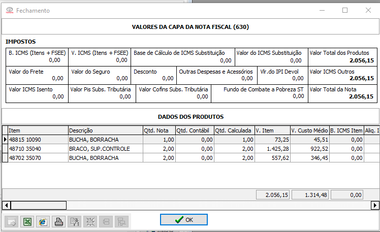Close the Fechamento window
This screenshot has height=232, width=380.
pyautogui.click(x=368, y=11)
